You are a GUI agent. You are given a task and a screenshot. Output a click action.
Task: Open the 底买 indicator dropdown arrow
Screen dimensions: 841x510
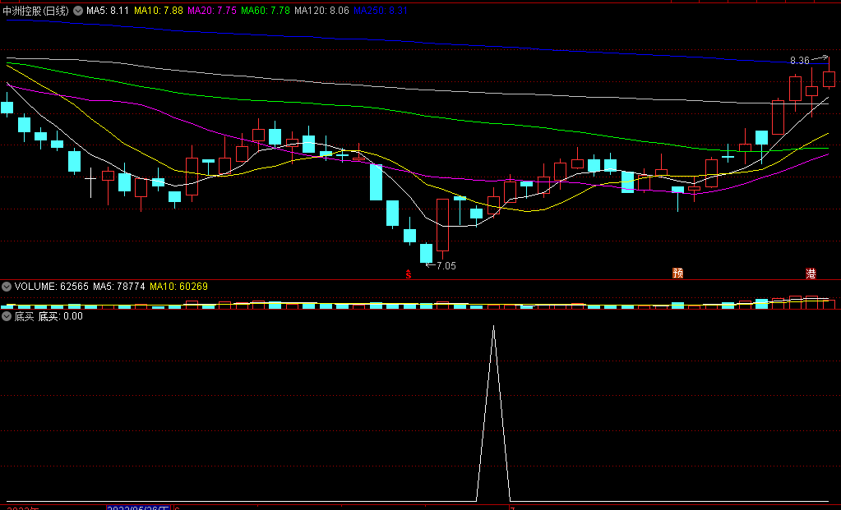click(7, 316)
